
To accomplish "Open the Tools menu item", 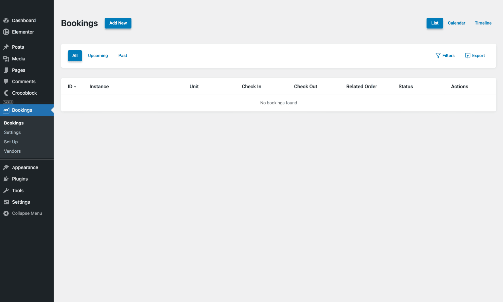I will (27, 191).
